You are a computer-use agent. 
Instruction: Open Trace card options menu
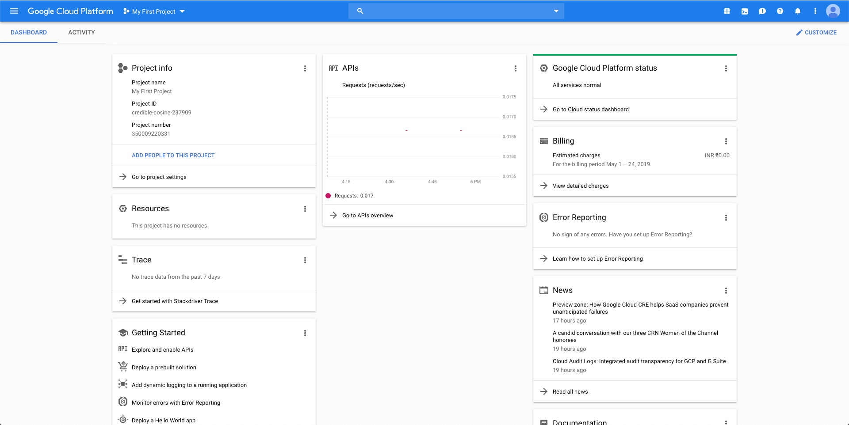pos(305,260)
